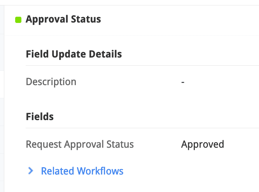
Task: Select the dash value beside Description
Action: pos(183,82)
